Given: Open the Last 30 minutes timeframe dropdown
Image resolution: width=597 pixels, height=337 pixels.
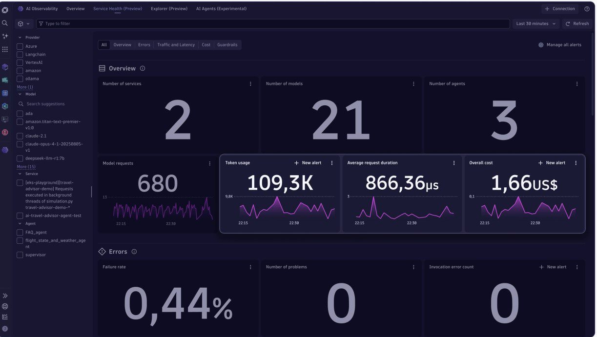Looking at the screenshot, I should point(535,23).
